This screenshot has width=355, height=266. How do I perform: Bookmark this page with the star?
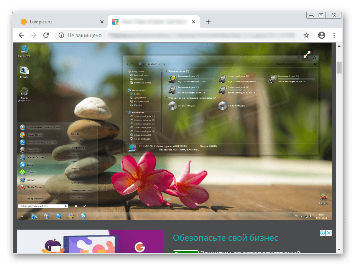pos(306,35)
